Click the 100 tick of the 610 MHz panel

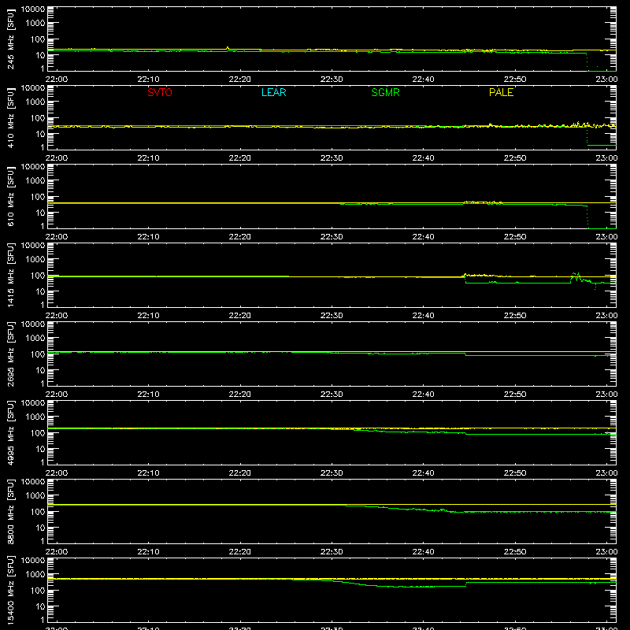[x=38, y=197]
